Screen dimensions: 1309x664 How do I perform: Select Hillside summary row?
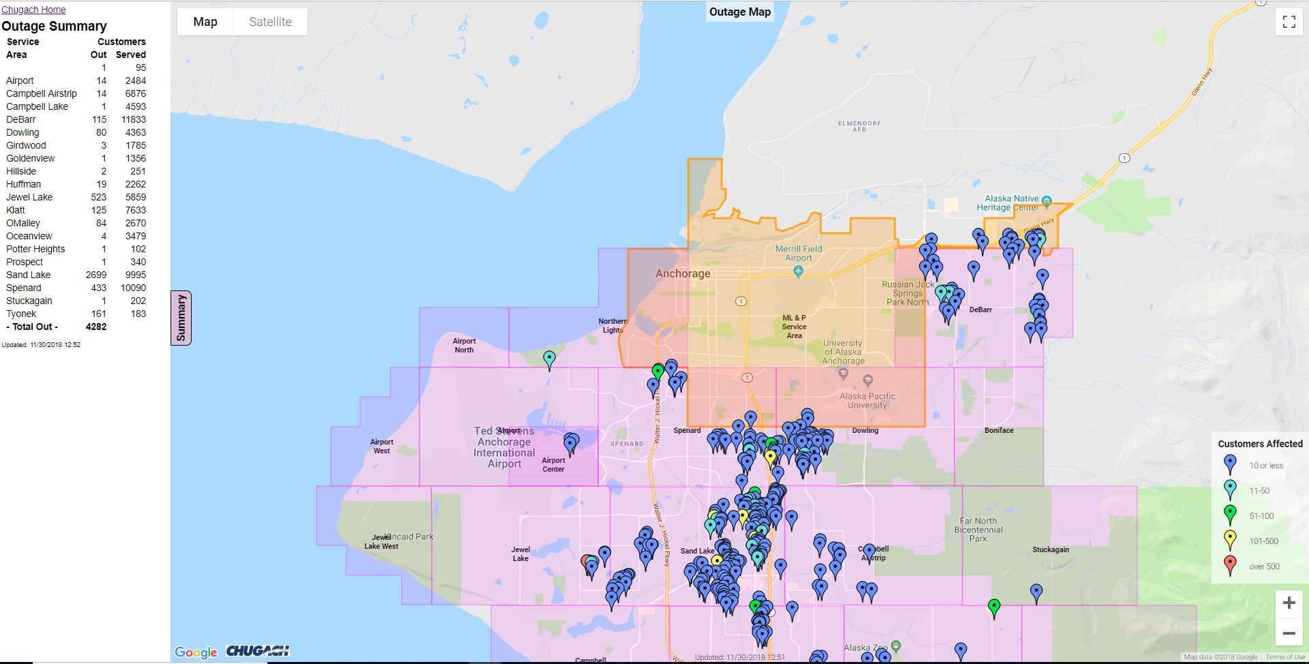(76, 171)
